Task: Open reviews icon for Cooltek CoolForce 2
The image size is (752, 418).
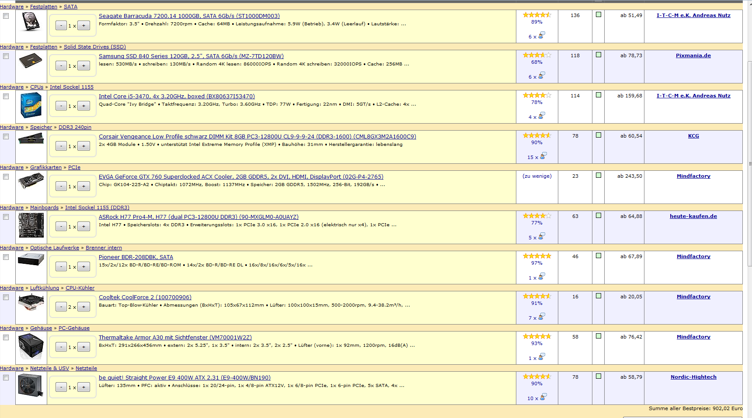Action: pos(542,316)
